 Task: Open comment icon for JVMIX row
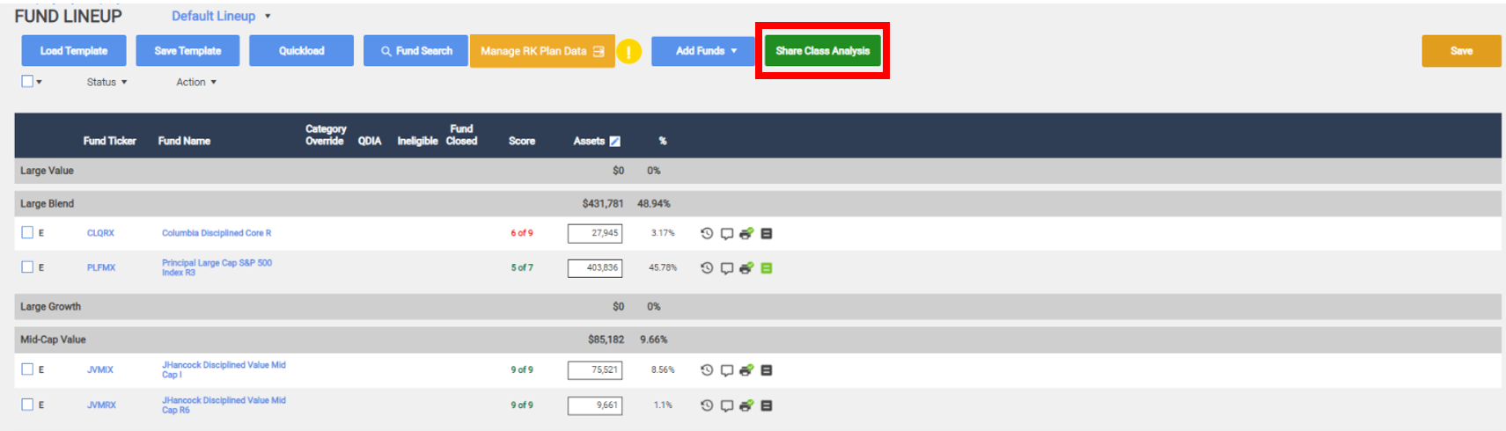[x=727, y=371]
